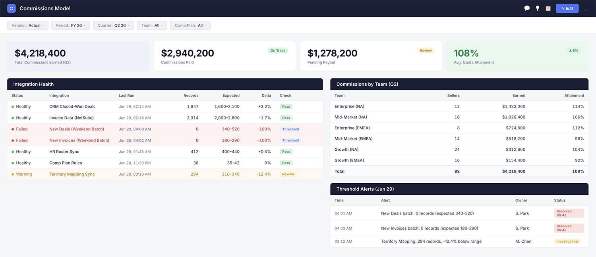Select the Enterprise (EMEA) team row
The width and height of the screenshot is (596, 257).
pos(459,128)
